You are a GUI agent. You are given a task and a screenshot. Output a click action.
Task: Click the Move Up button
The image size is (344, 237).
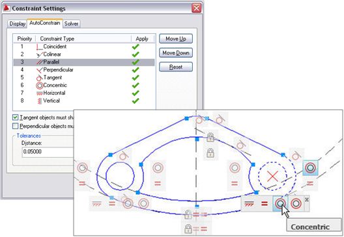(176, 39)
